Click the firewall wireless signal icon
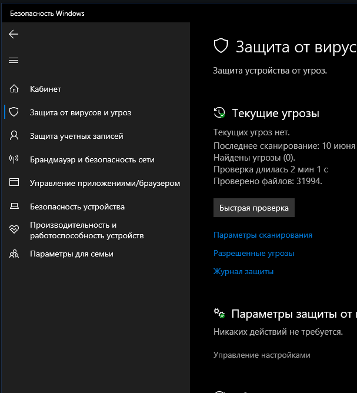Viewport: 357px width, 393px height. (14, 159)
